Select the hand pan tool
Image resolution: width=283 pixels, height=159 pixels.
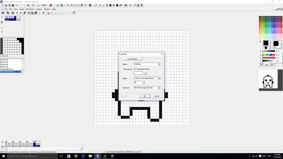click(72, 5)
